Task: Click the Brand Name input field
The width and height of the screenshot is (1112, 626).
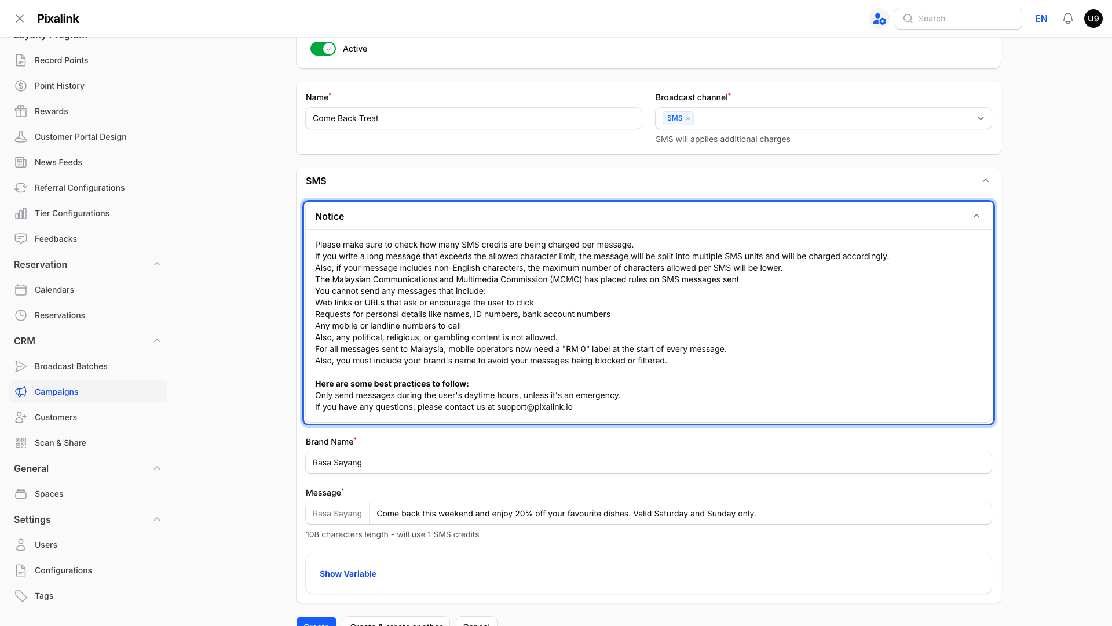Action: click(649, 463)
